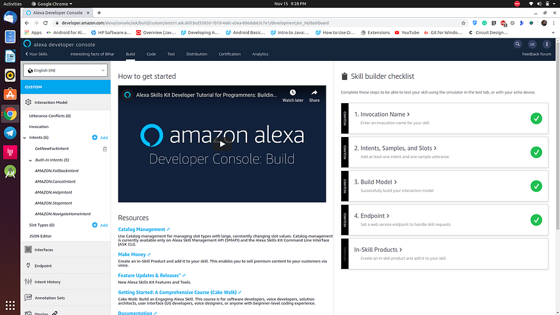
Task: Open the YouTube bookmark
Action: coord(407,33)
